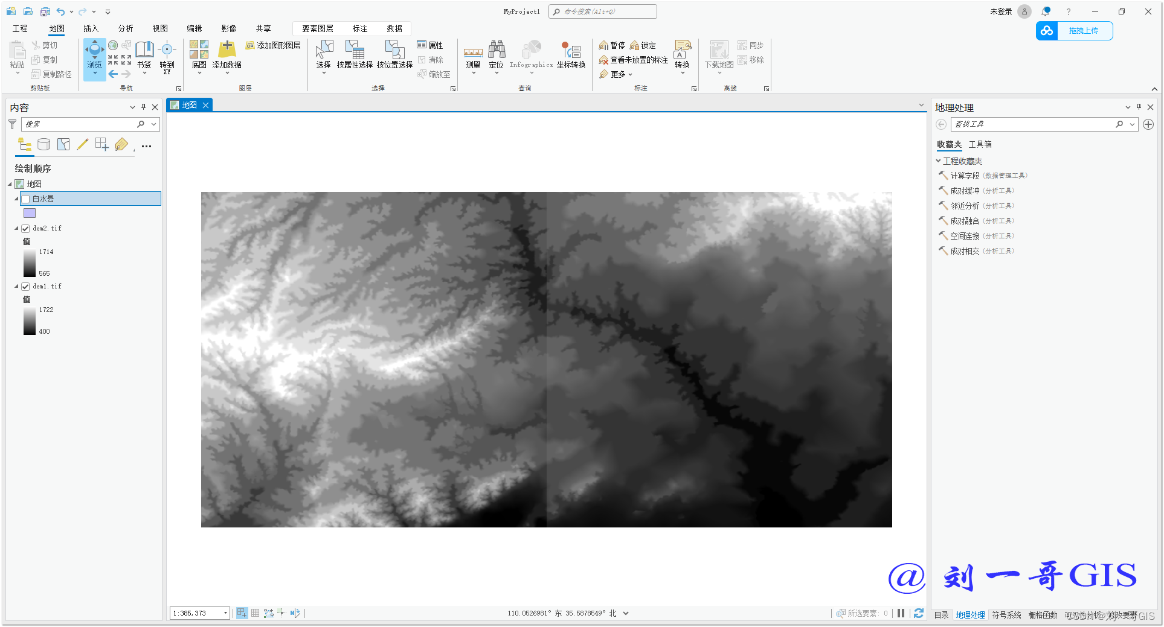Screen dimensions: 1164x627
Task: Open 坐标转换 coordinate conversion tool
Action: [x=571, y=55]
